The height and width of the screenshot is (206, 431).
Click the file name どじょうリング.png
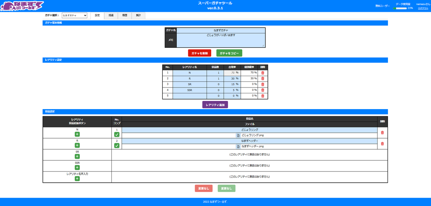(x=253, y=135)
